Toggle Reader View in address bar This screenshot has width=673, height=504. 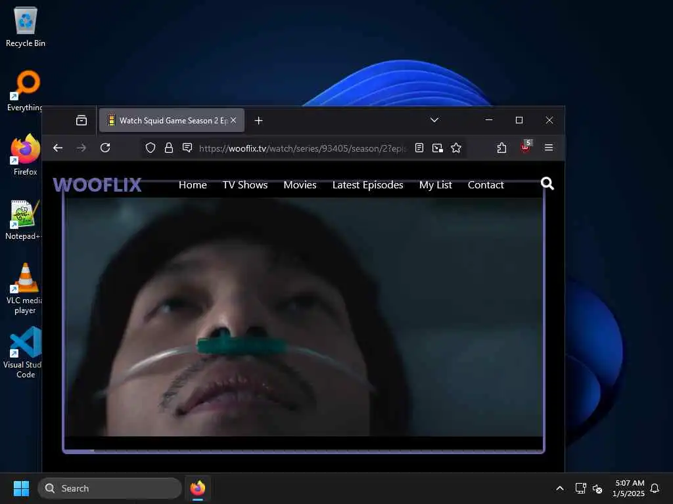[419, 148]
